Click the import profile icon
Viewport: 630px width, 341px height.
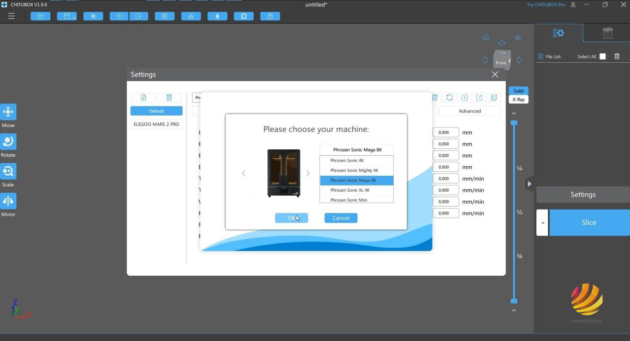[x=464, y=98]
